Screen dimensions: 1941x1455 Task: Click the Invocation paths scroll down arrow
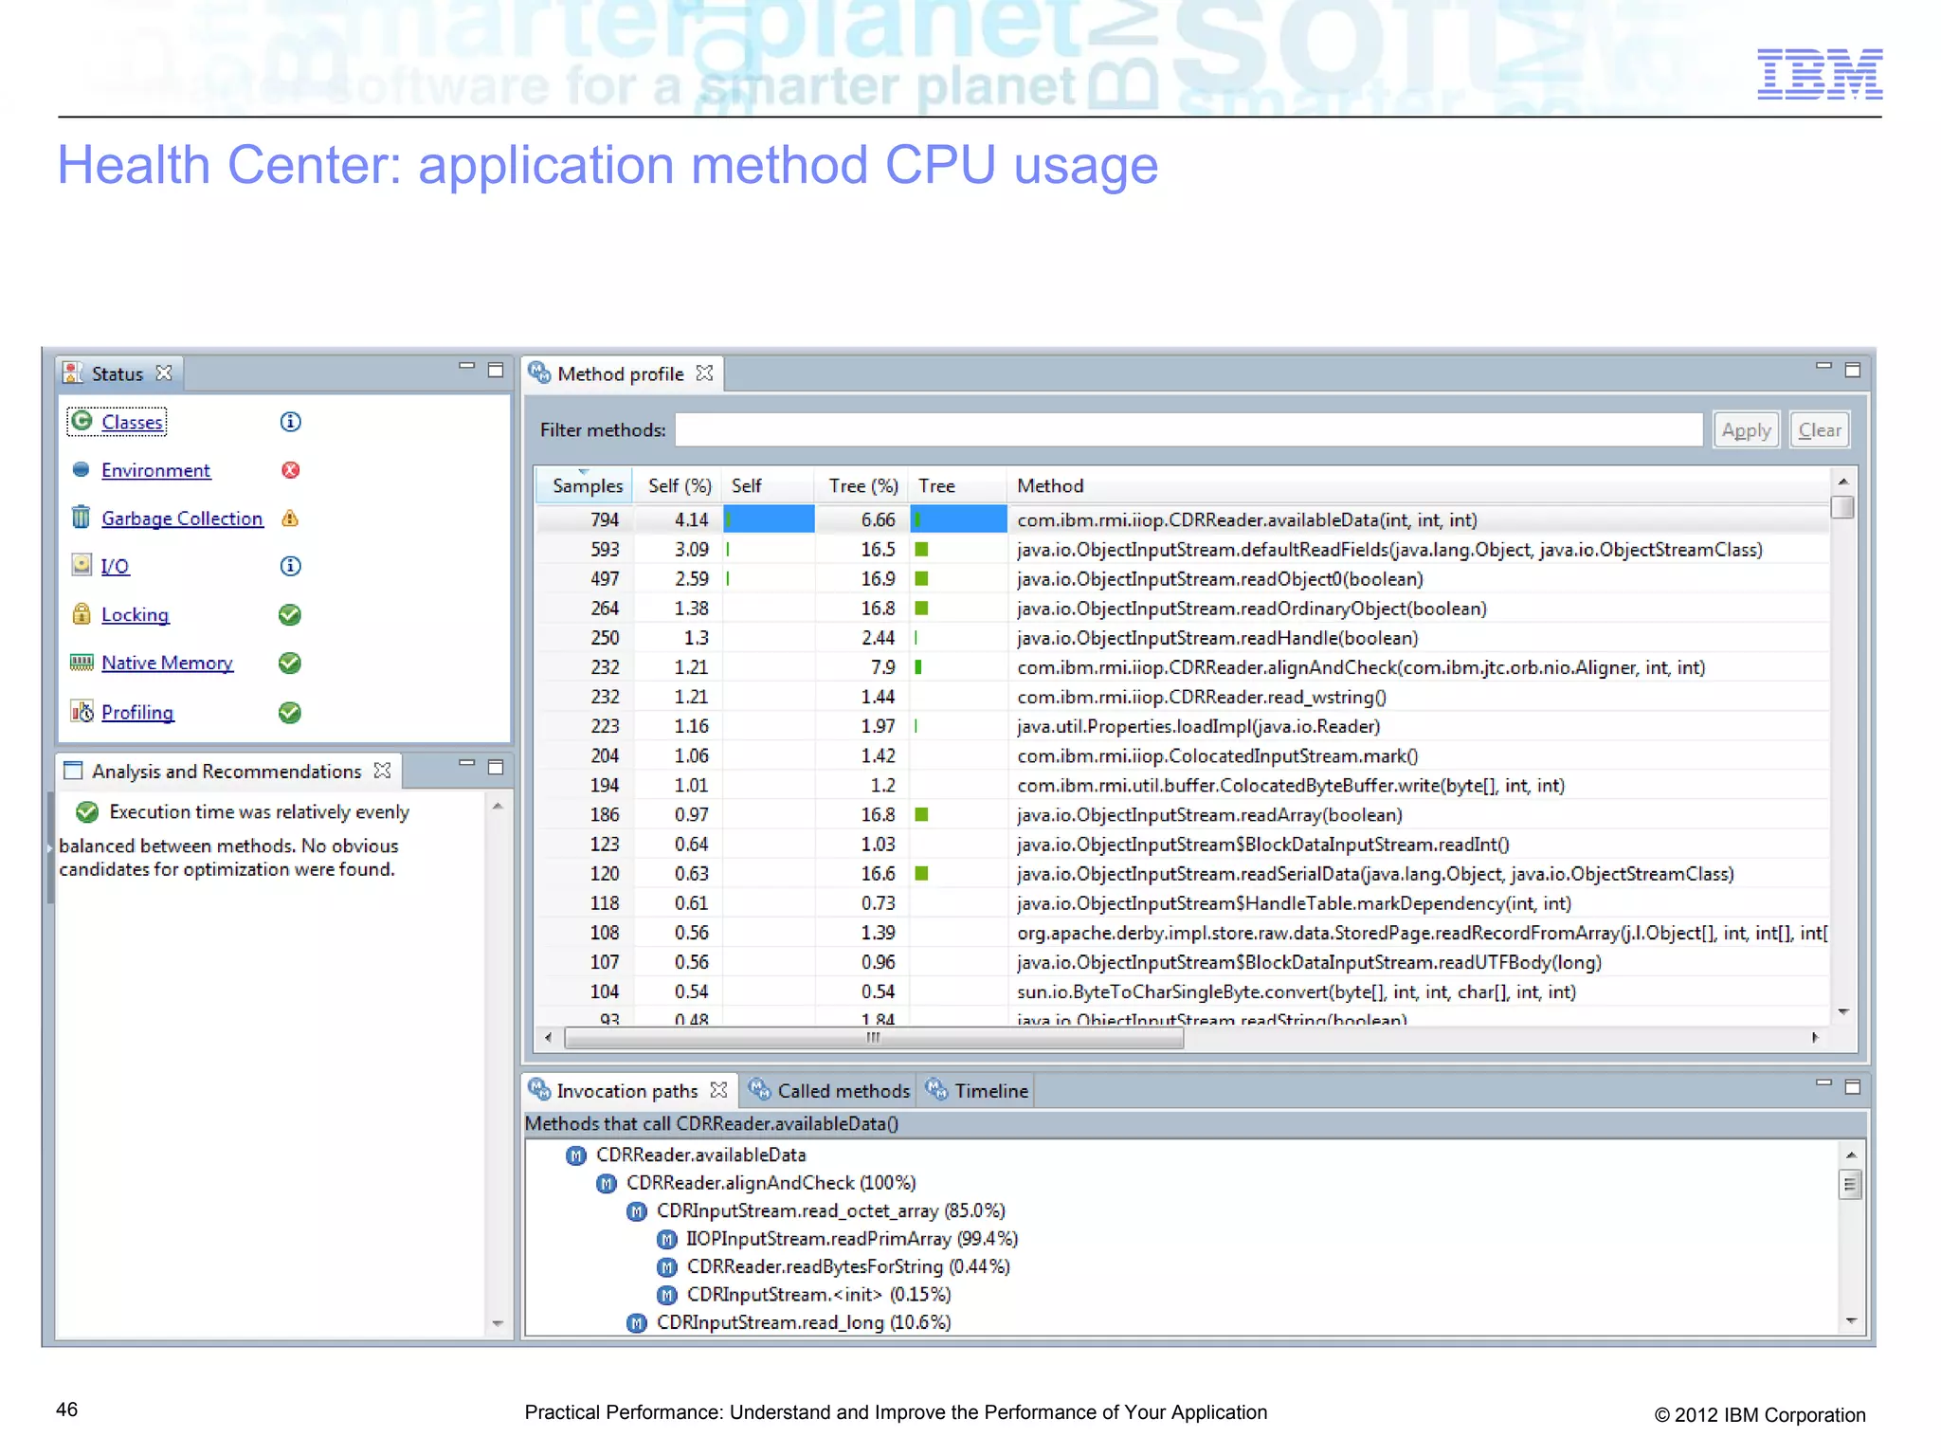click(1851, 1321)
